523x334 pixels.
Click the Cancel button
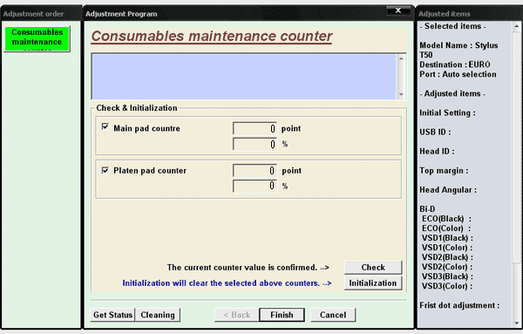pyautogui.click(x=333, y=315)
